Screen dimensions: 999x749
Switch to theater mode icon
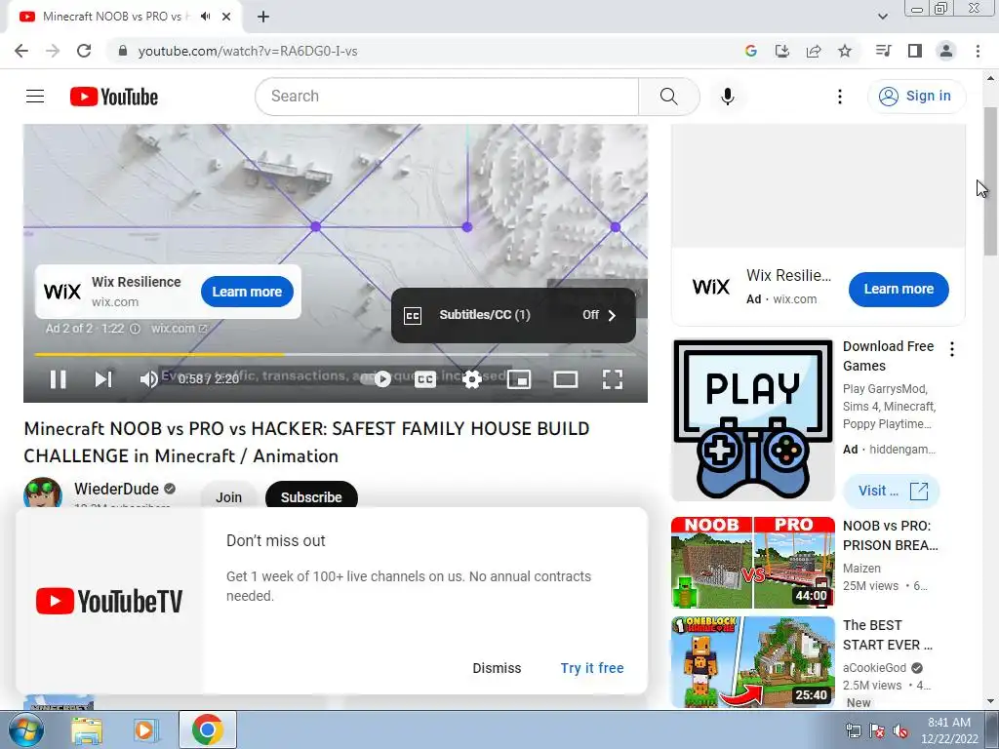click(566, 379)
